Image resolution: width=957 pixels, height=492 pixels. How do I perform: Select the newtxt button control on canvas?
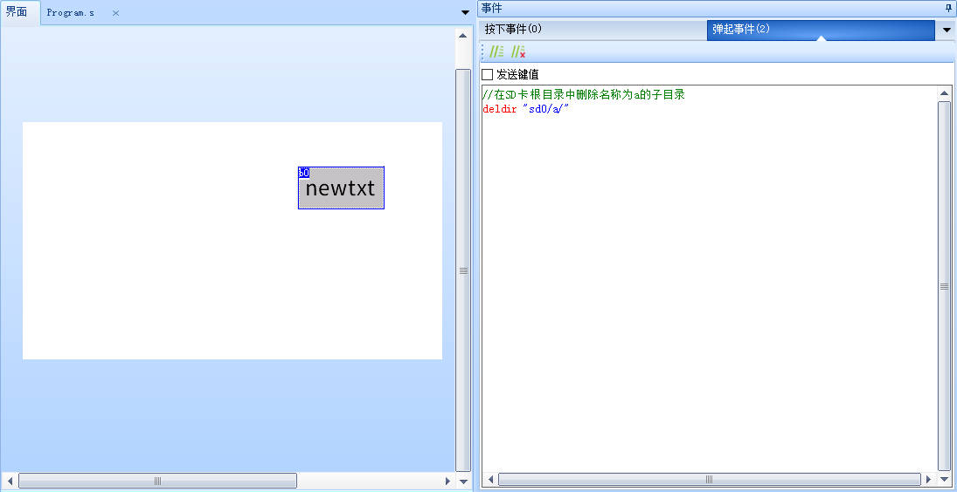[x=341, y=192]
